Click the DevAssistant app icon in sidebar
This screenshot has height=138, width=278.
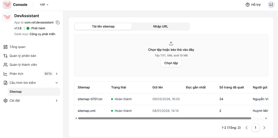[7, 17]
